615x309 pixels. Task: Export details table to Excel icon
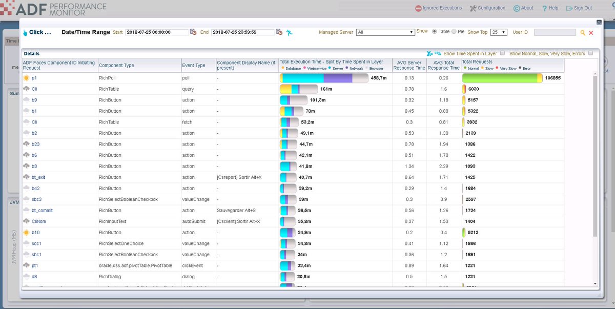point(429,53)
